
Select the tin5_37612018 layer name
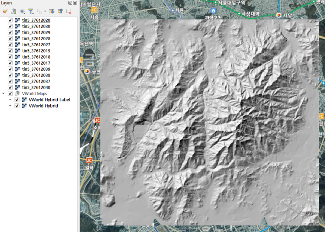[36, 57]
